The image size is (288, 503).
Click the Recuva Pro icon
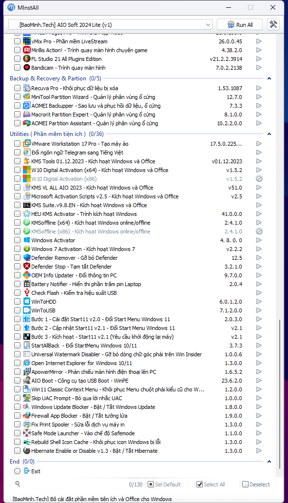point(27,88)
